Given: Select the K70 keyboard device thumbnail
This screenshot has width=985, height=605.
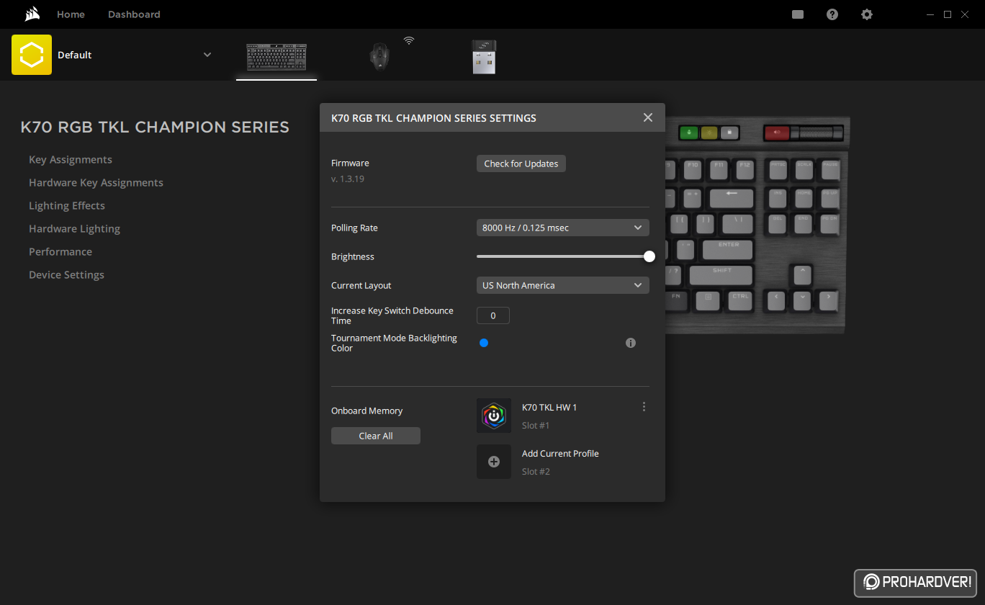Looking at the screenshot, I should tap(276, 57).
